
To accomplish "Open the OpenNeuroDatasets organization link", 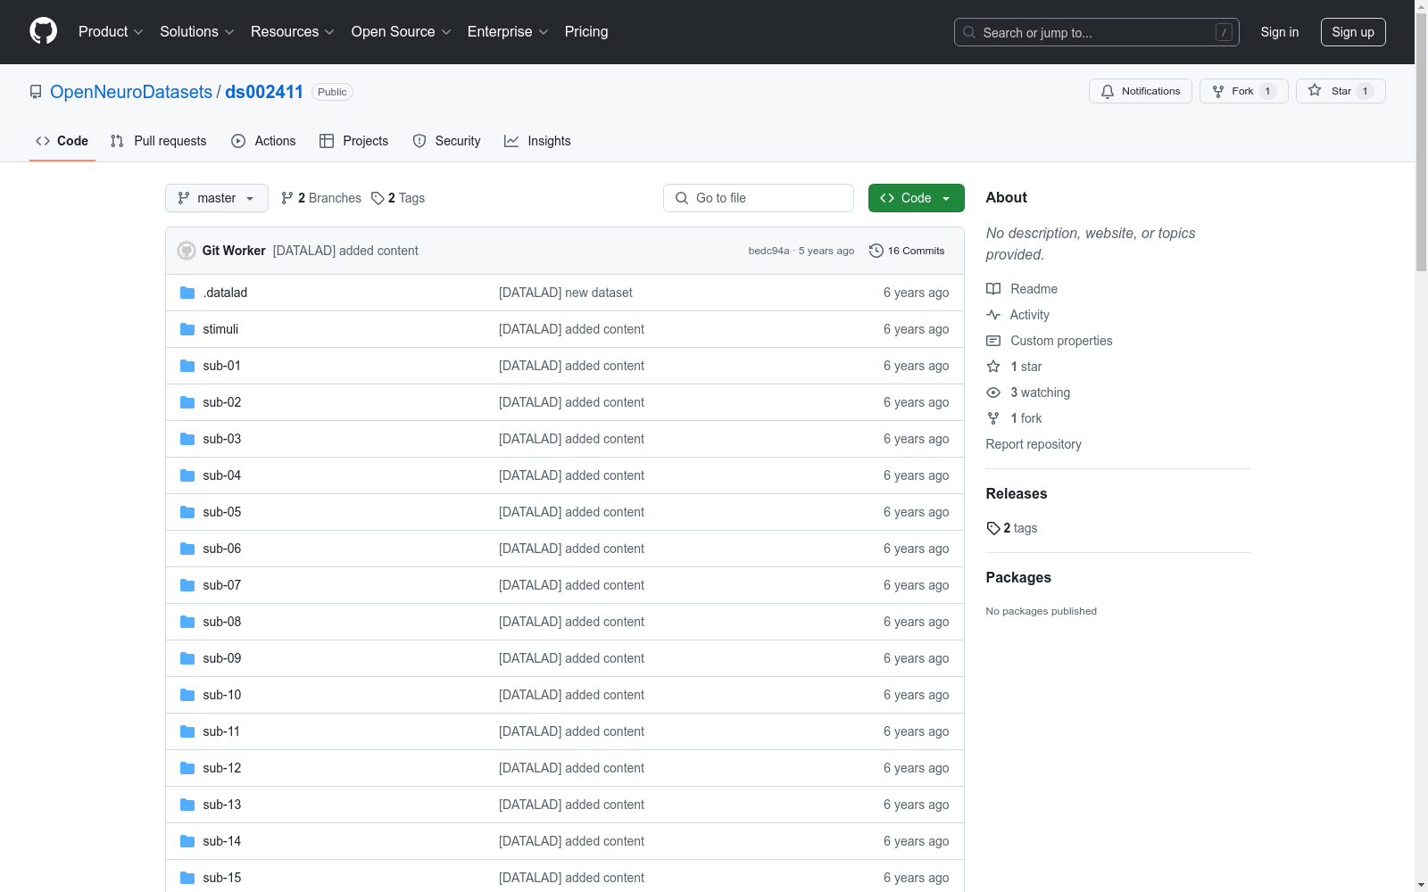I will [131, 92].
